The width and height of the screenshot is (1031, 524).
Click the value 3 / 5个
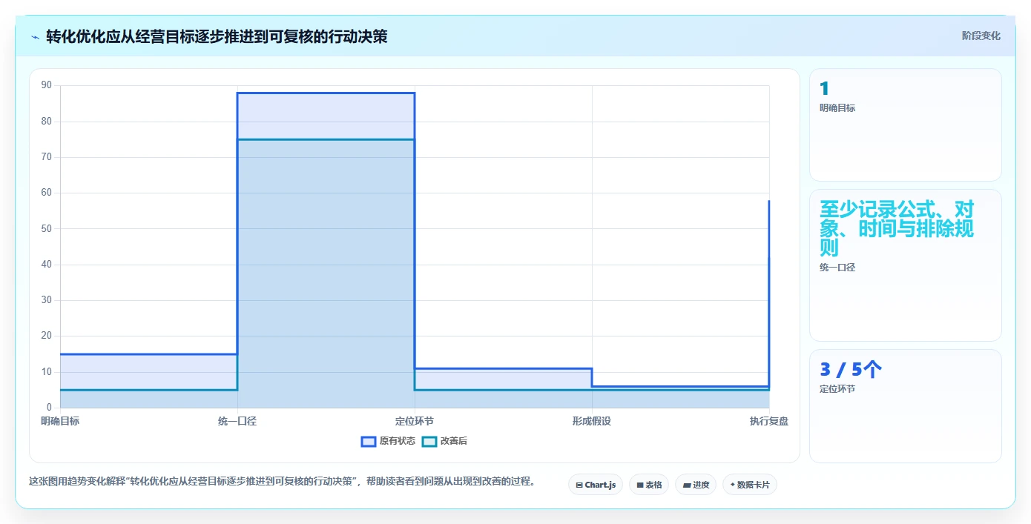[851, 369]
